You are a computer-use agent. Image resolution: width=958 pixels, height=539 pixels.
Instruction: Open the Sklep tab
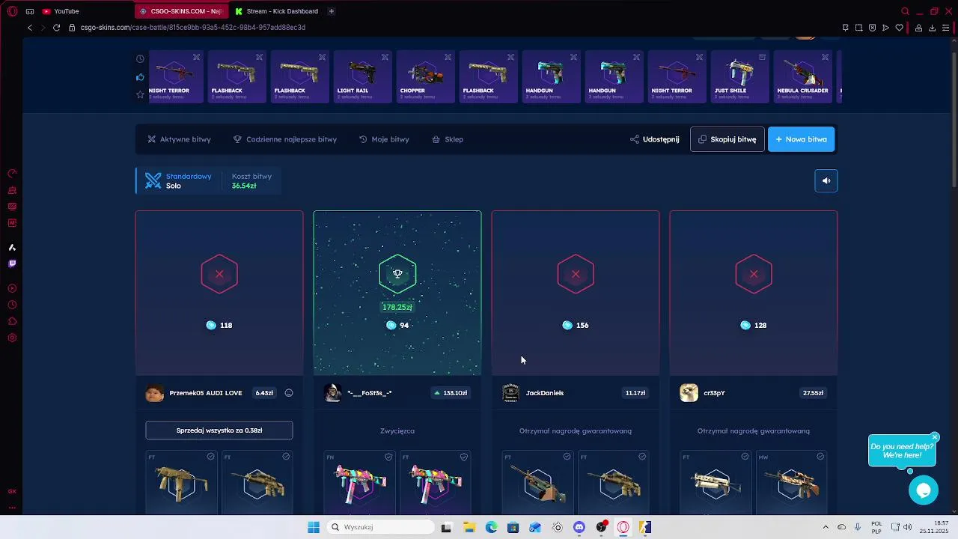(448, 139)
